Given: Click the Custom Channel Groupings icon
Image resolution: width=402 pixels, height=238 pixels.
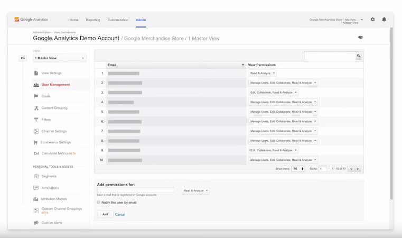Looking at the screenshot, I should (36, 210).
